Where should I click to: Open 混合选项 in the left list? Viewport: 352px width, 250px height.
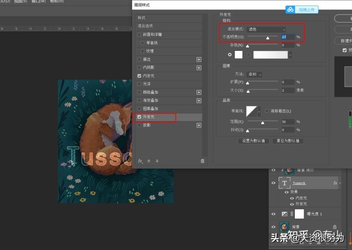pos(169,26)
